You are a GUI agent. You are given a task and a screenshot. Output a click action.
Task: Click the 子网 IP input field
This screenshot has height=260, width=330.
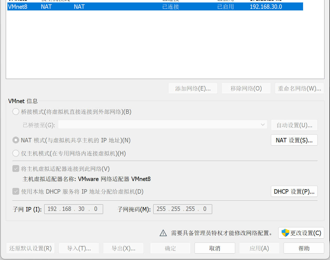[x=74, y=209]
